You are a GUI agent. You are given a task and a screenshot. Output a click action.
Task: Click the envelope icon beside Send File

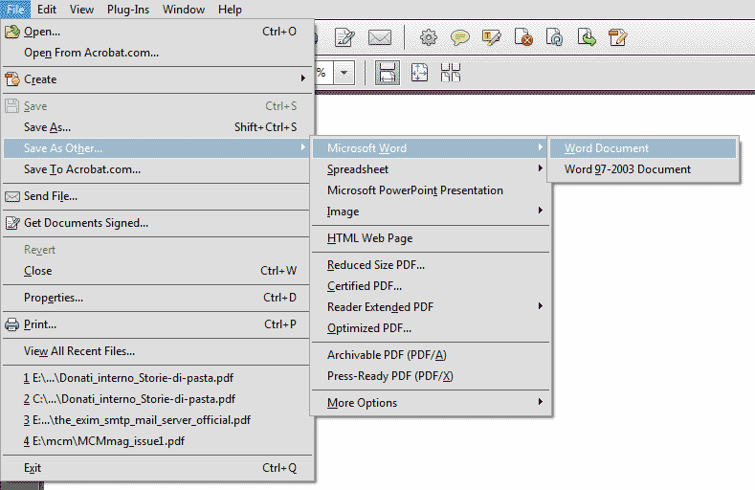pos(12,196)
